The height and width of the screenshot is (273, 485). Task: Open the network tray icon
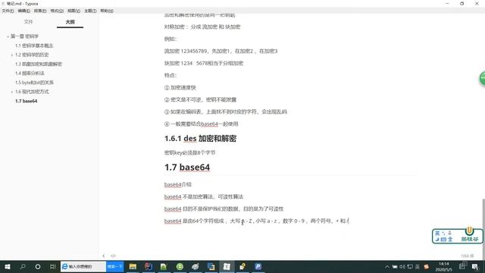410,266
